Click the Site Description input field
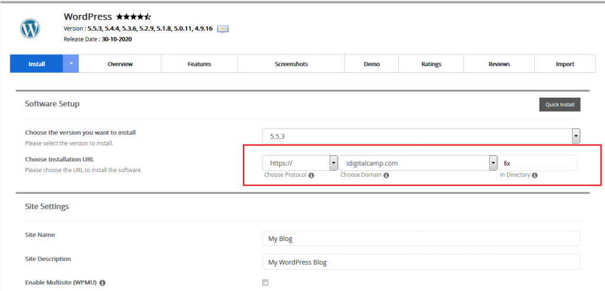Viewport: 605px width, 291px height. point(421,262)
